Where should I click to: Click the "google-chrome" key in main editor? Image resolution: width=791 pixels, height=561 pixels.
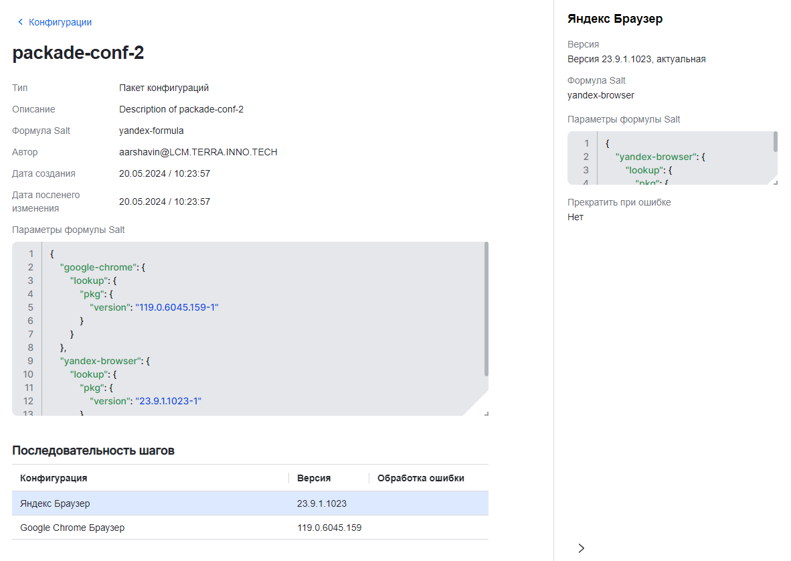pyautogui.click(x=97, y=267)
